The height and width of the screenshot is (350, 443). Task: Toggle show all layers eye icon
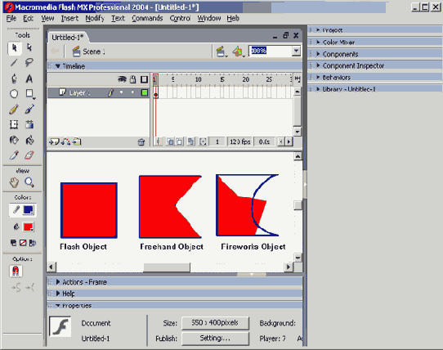(122, 79)
